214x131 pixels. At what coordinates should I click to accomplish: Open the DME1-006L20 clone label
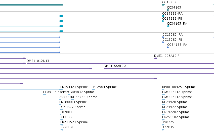[x=115, y=66]
